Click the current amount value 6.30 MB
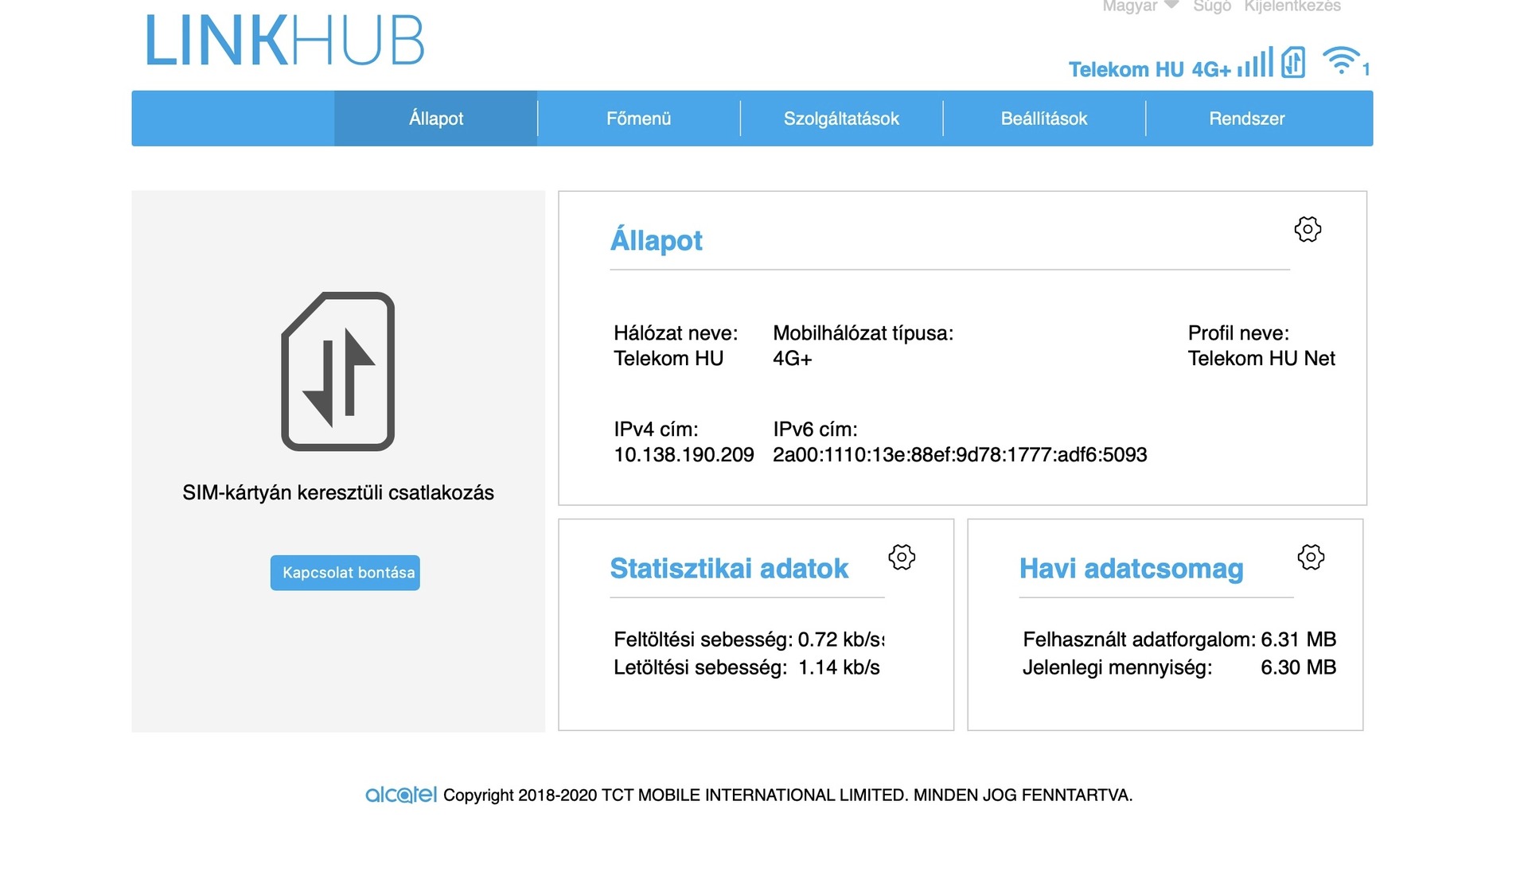The width and height of the screenshot is (1524, 871). 1298,667
